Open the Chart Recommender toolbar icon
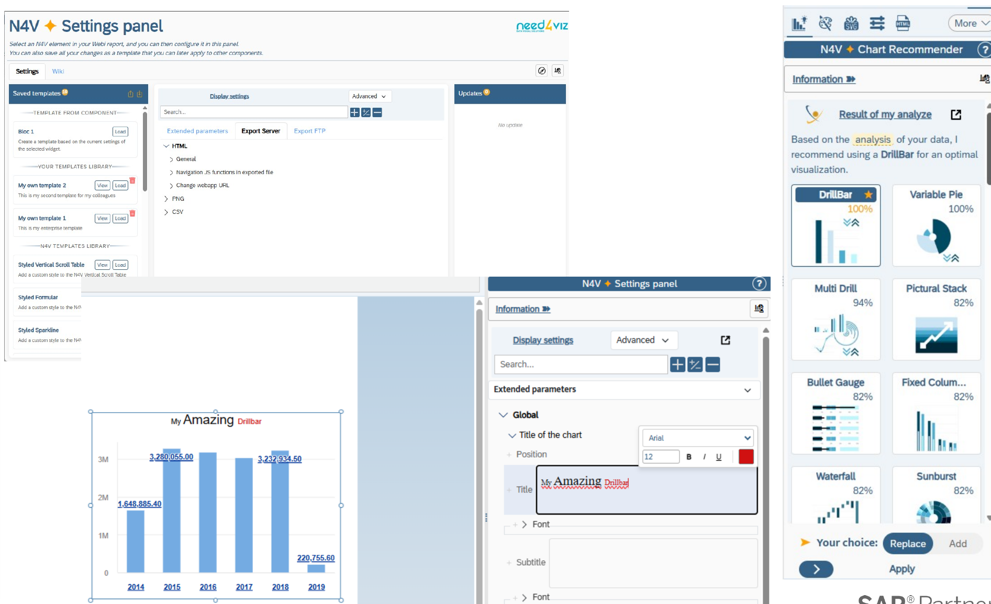 (799, 24)
